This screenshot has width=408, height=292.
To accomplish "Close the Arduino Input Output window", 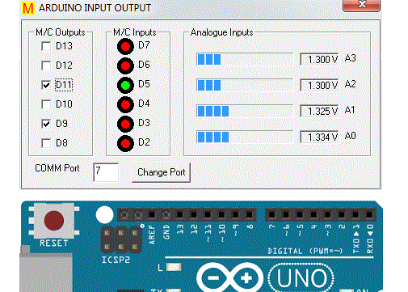I will point(361,5).
